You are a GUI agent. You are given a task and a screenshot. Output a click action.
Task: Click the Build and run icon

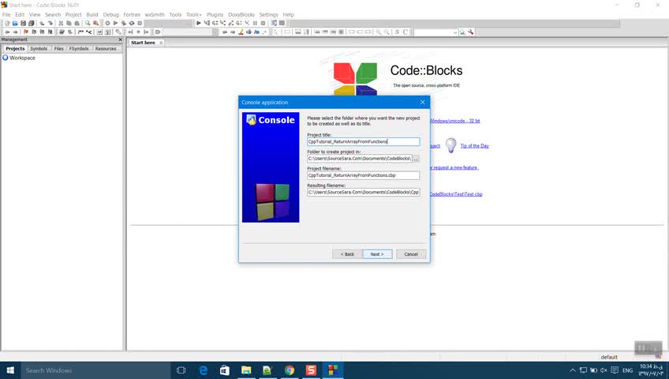[123, 23]
